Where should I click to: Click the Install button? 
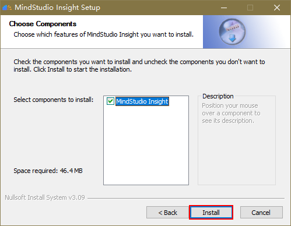[211, 213]
